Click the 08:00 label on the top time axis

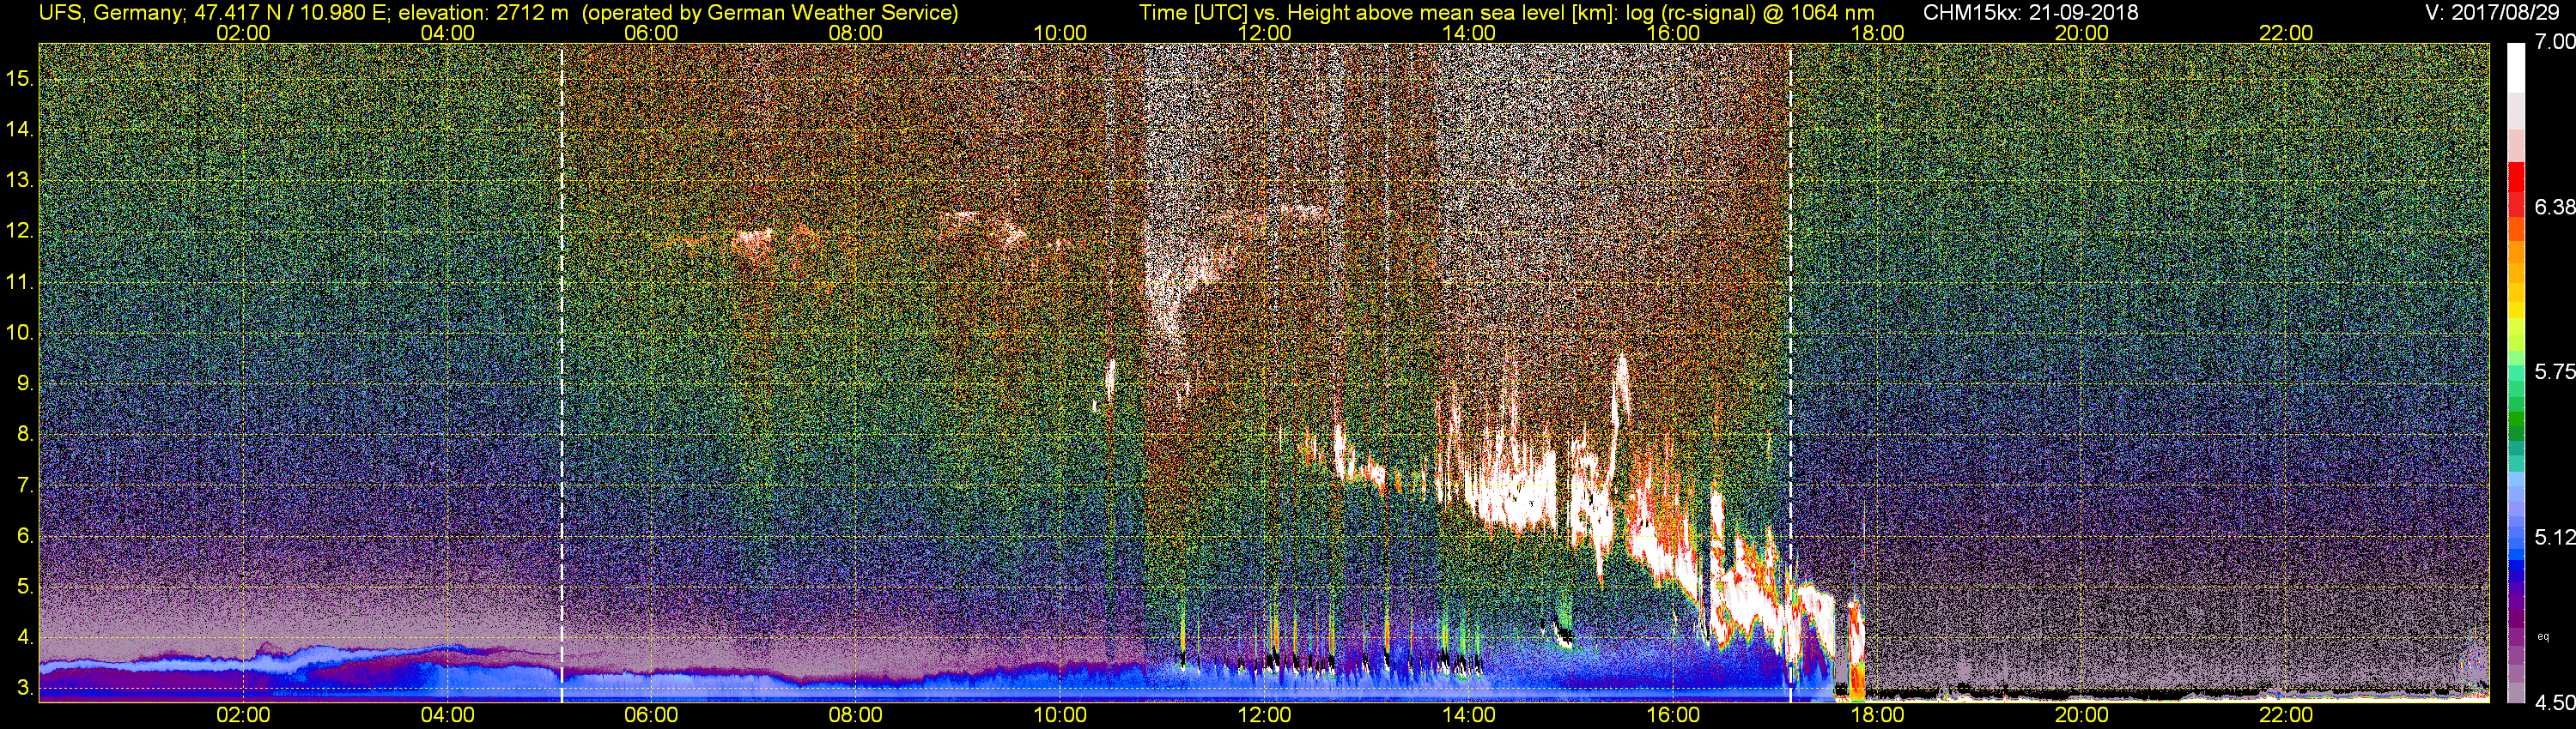(x=856, y=33)
